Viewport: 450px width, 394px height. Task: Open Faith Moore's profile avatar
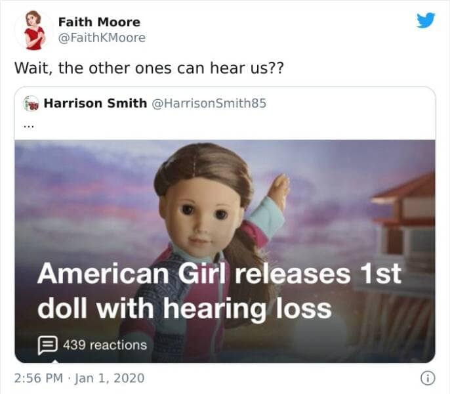34,30
